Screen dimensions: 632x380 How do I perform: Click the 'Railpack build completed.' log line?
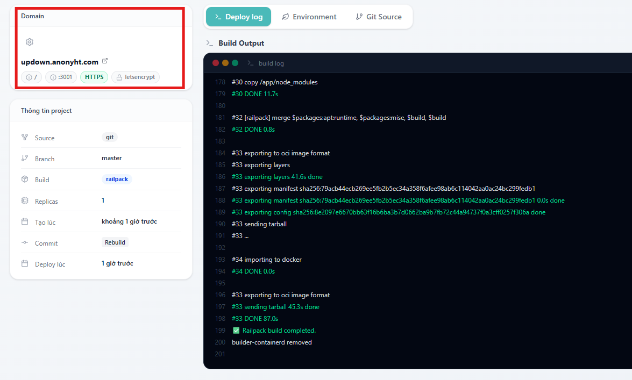[279, 331]
